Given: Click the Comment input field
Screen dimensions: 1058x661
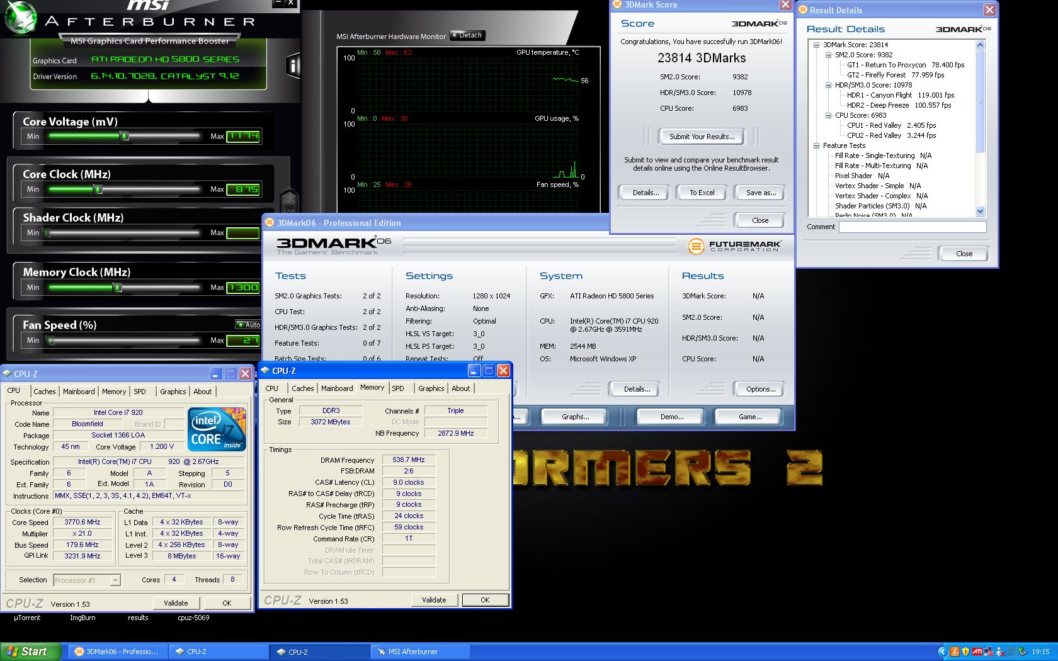Looking at the screenshot, I should point(913,227).
